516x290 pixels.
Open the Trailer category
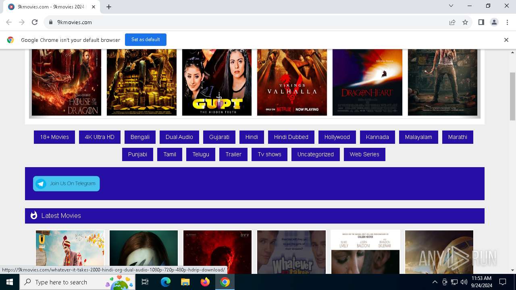(233, 154)
